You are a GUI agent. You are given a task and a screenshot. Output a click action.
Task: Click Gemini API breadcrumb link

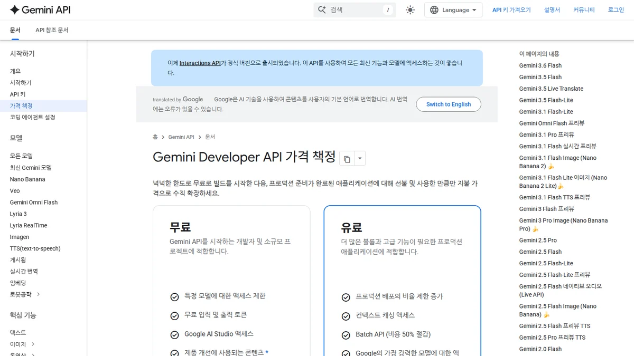tap(181, 137)
